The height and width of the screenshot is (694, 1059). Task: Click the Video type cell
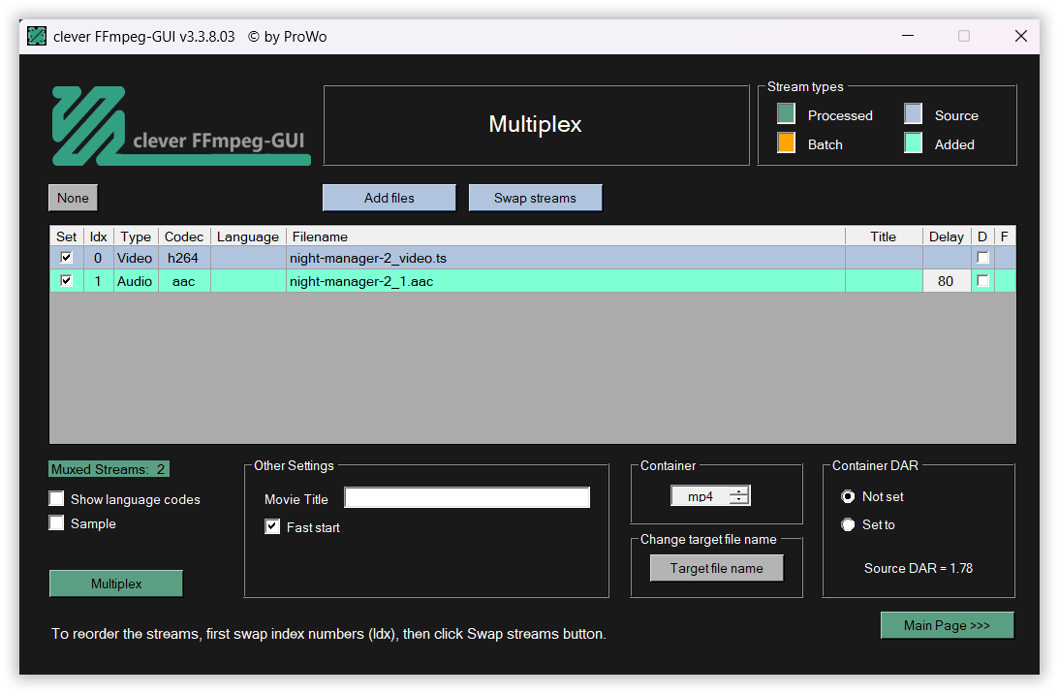point(136,258)
